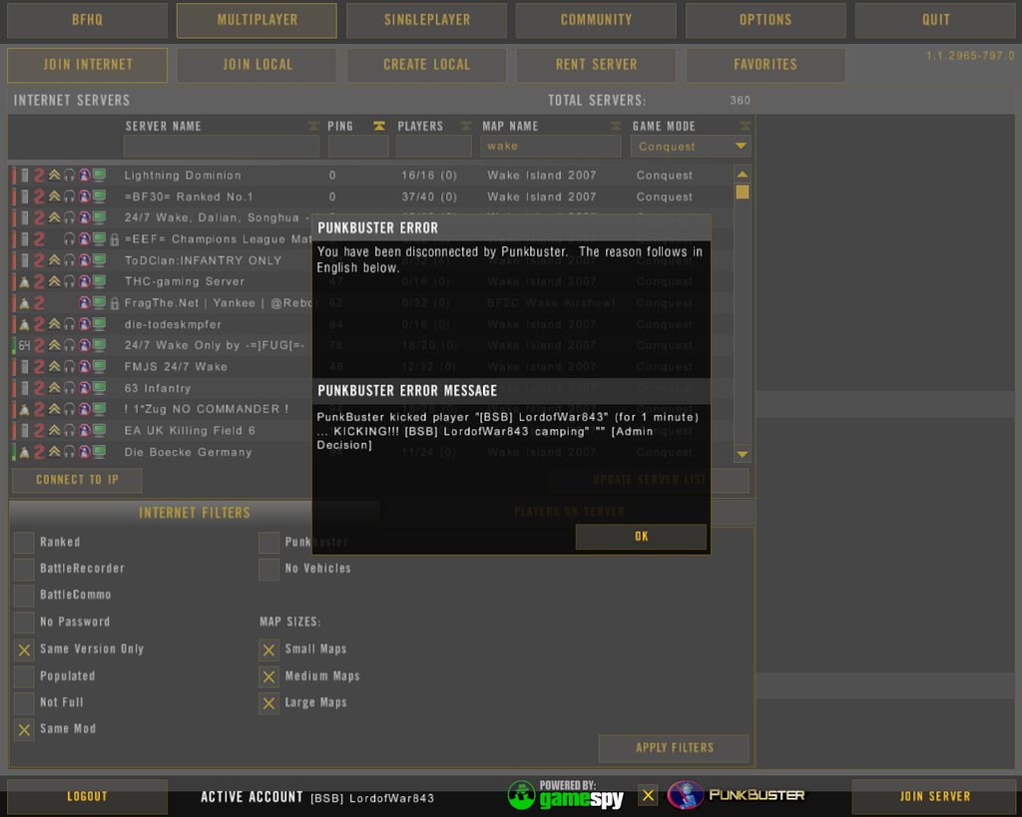This screenshot has width=1022, height=817.
Task: Click padlock icon in FragThe.Net row
Action: pyautogui.click(x=115, y=303)
